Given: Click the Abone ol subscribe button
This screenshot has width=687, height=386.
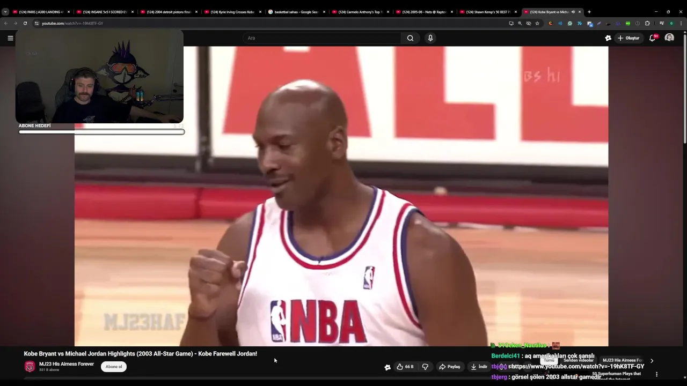Looking at the screenshot, I should coord(114,367).
